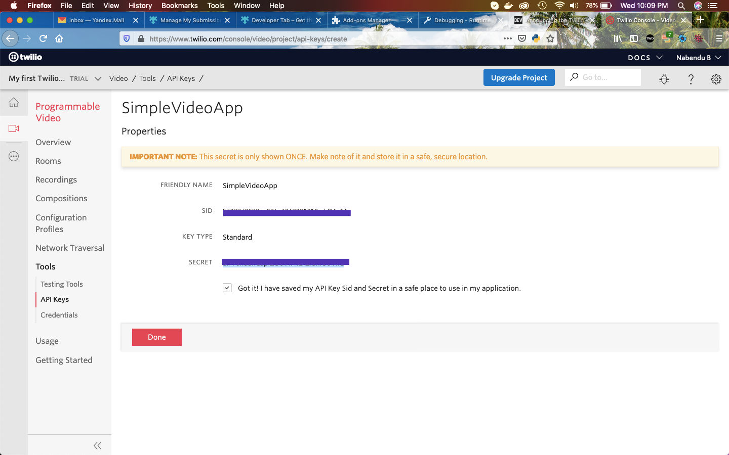
Task: Click the Programmable Video heading
Action: pyautogui.click(x=68, y=112)
